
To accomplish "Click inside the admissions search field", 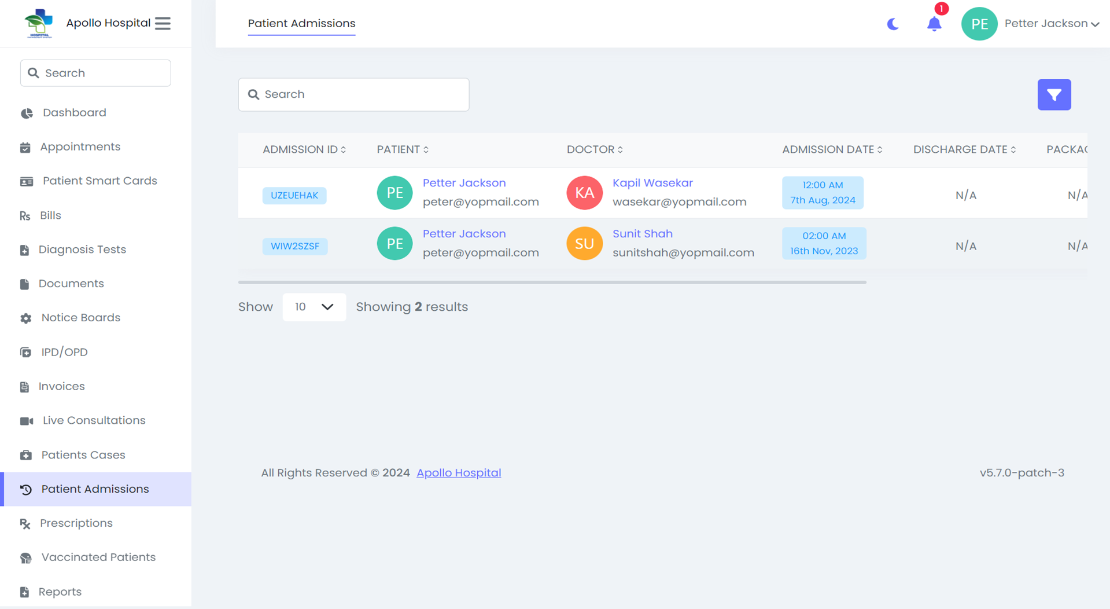I will point(353,94).
